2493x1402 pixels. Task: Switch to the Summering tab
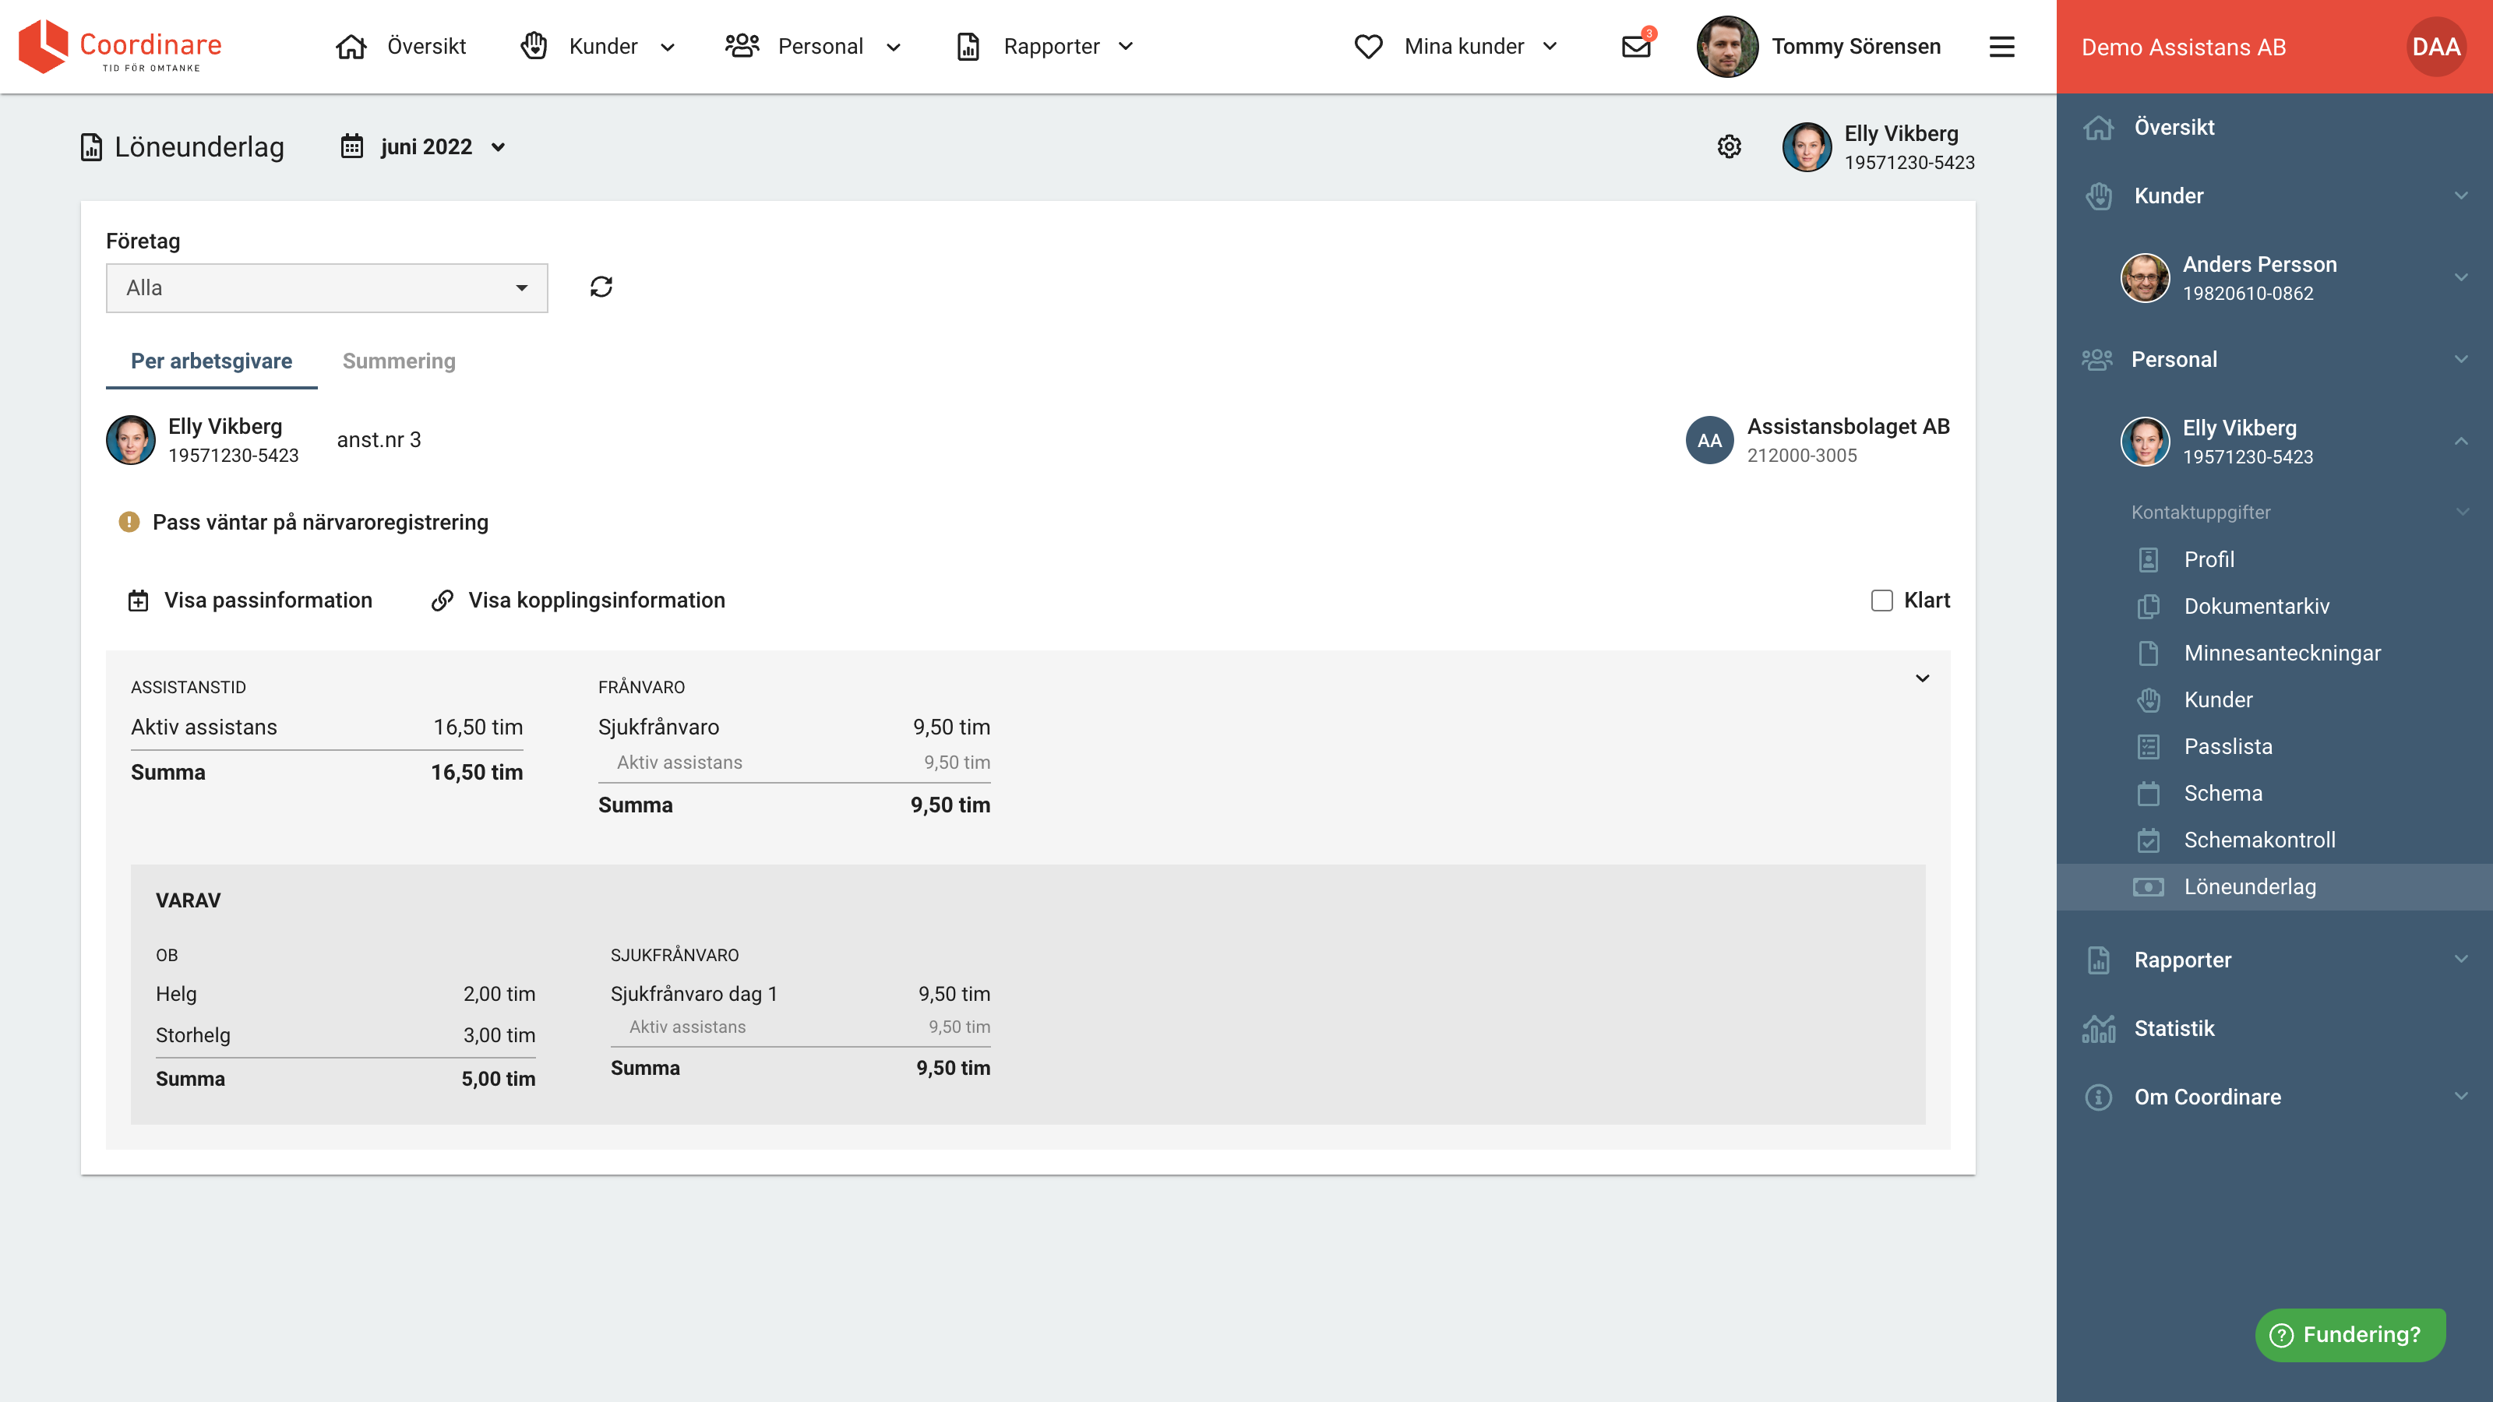click(399, 361)
